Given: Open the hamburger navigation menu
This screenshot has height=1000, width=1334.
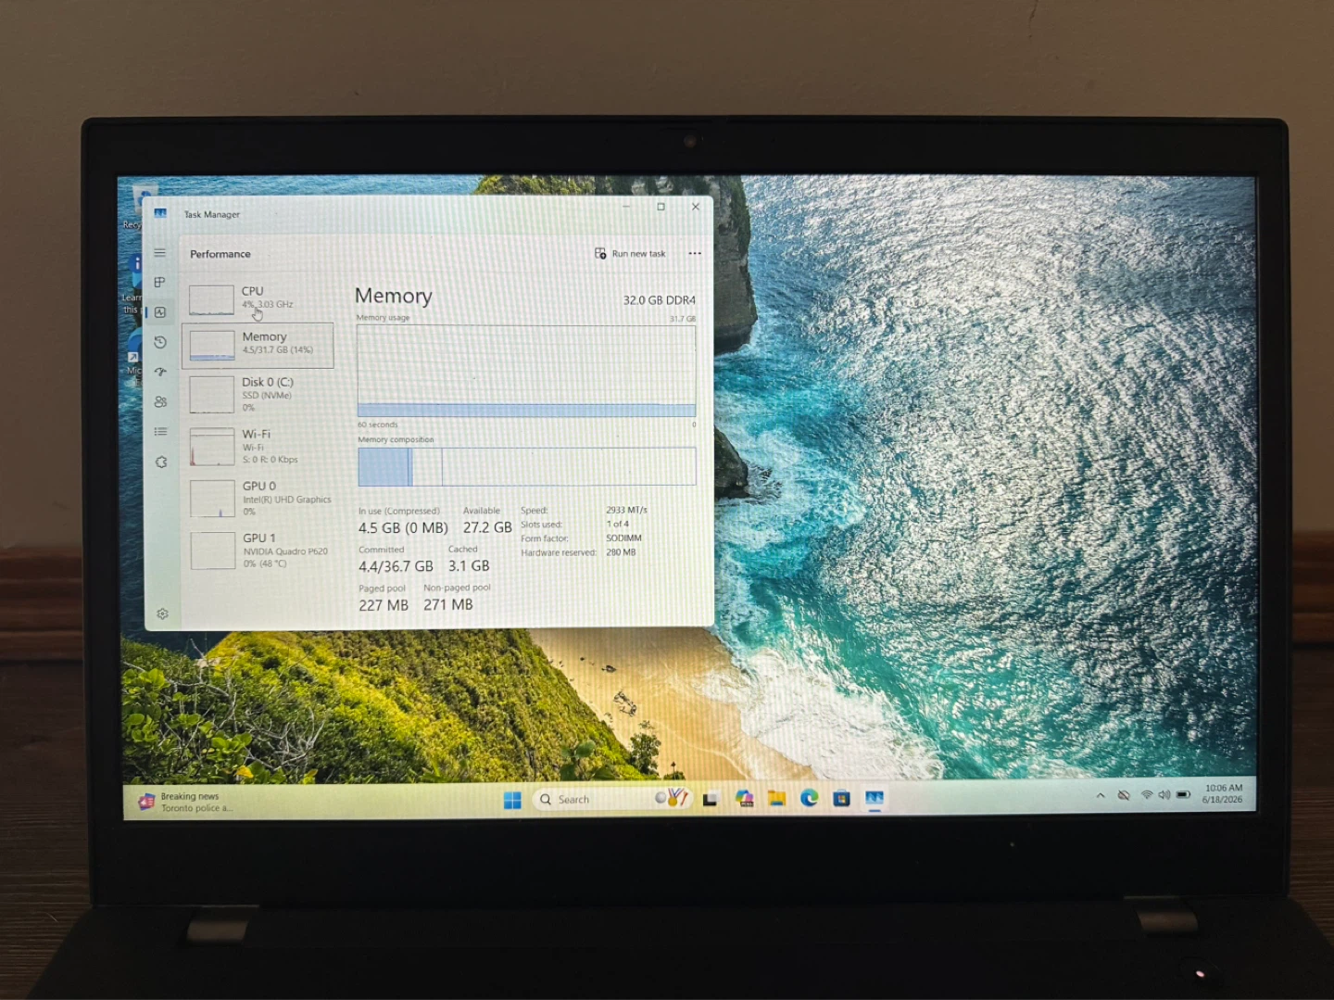Looking at the screenshot, I should tap(159, 253).
